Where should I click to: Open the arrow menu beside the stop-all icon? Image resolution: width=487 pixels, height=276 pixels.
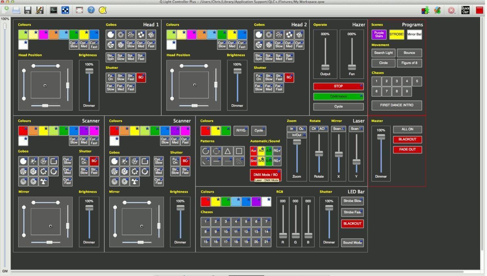pyautogui.click(x=455, y=13)
